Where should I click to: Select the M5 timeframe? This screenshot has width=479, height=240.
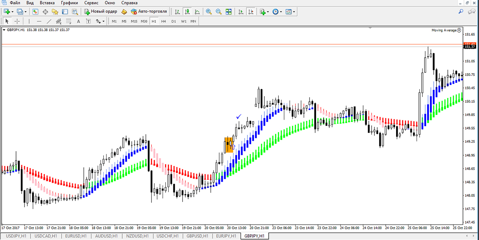124,21
